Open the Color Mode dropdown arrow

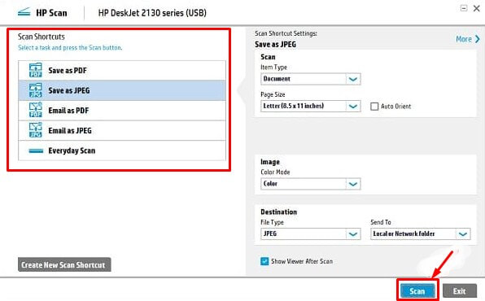point(353,184)
